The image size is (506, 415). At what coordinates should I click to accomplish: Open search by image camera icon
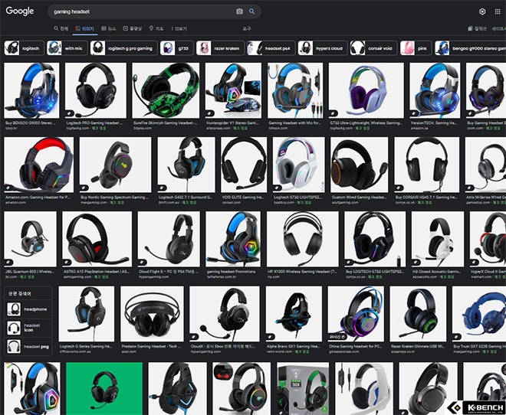click(239, 11)
